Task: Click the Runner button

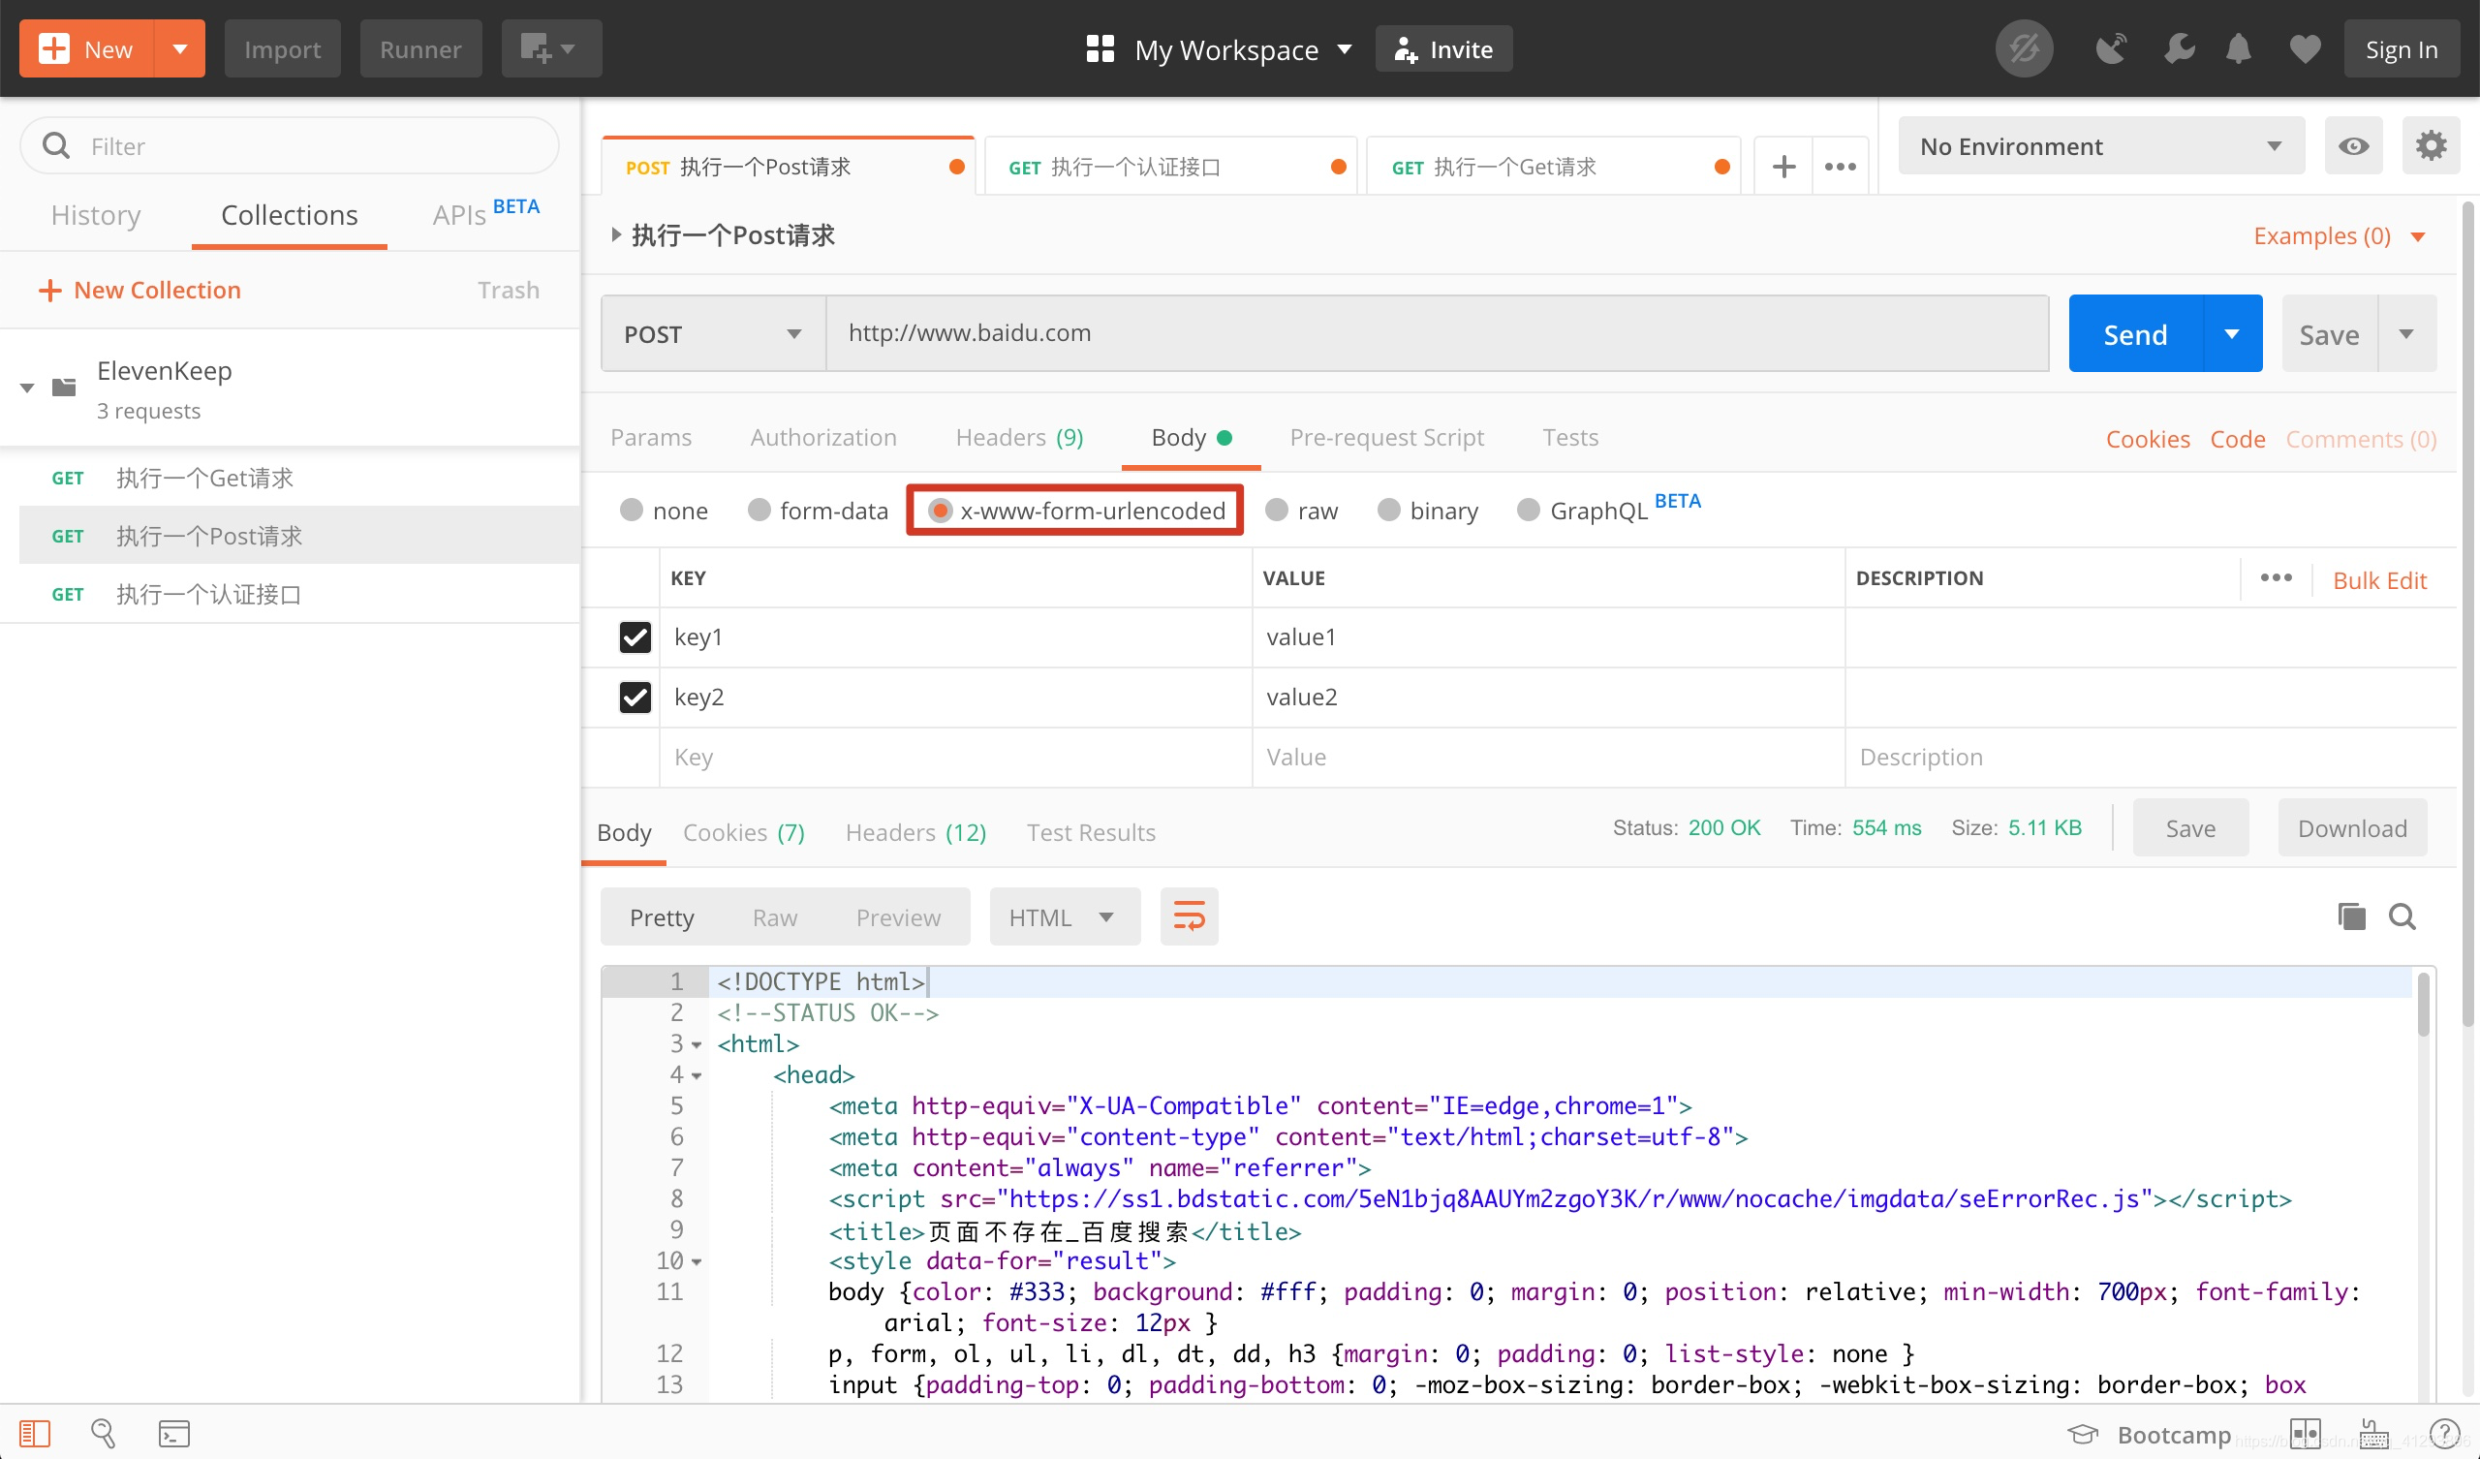Action: pyautogui.click(x=420, y=48)
